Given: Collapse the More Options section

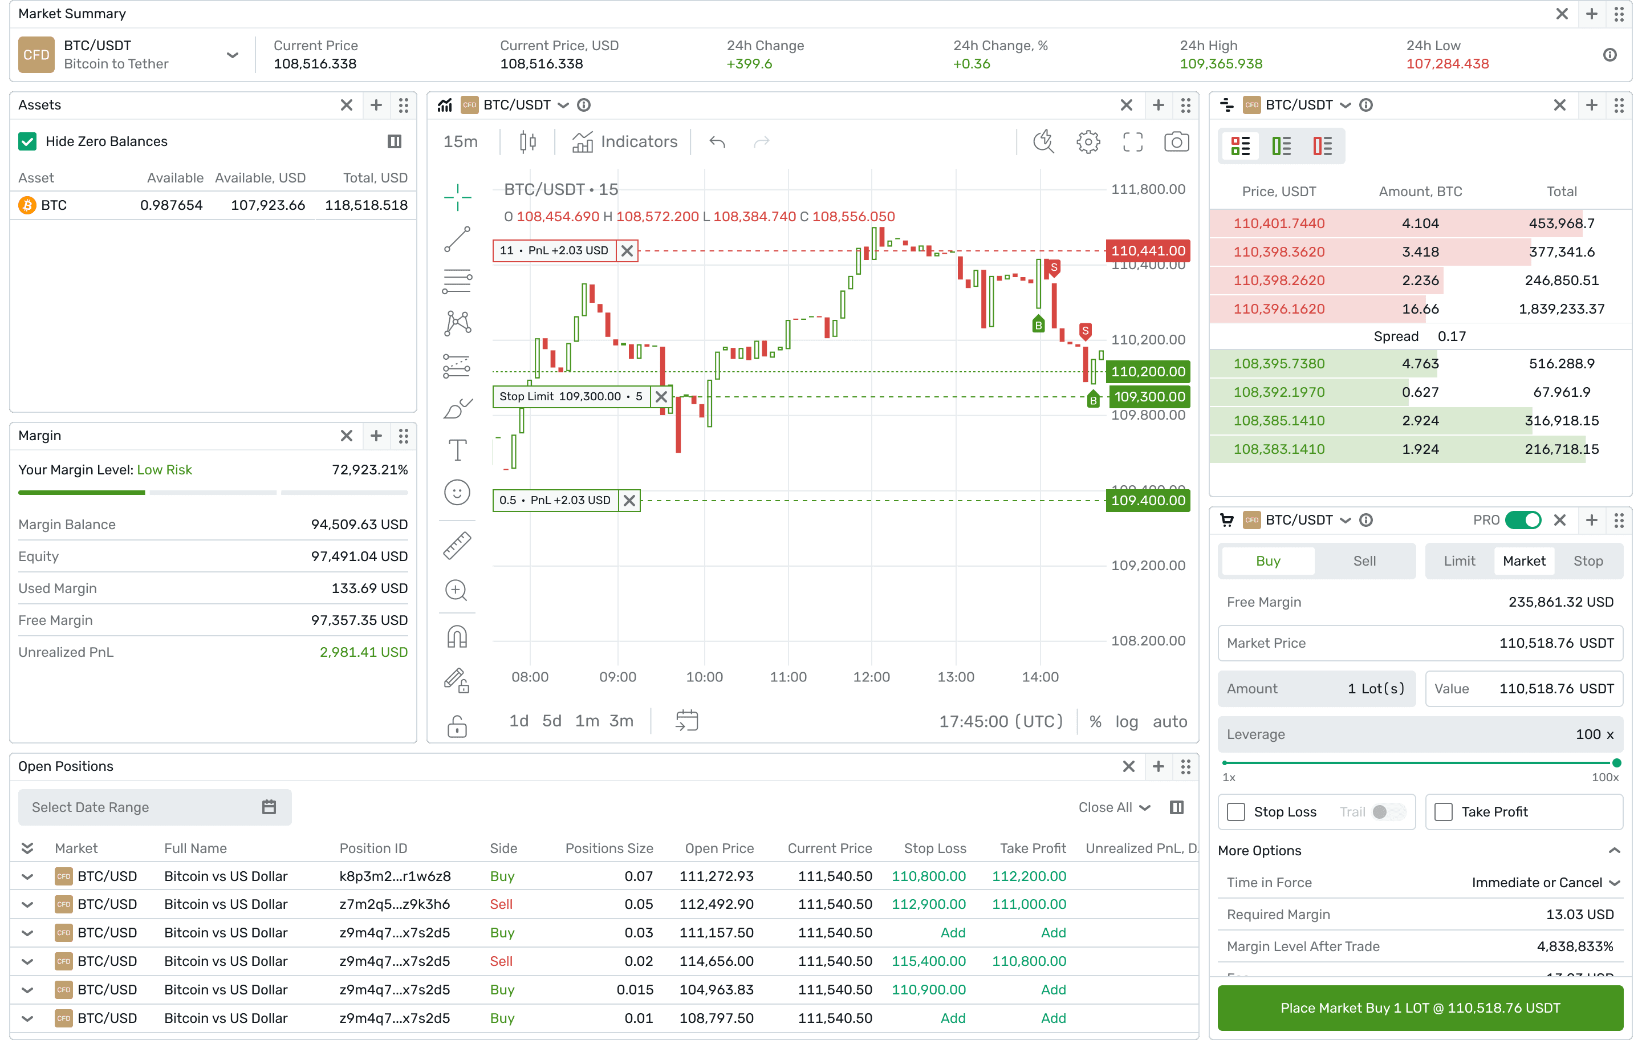Looking at the screenshot, I should (1613, 850).
